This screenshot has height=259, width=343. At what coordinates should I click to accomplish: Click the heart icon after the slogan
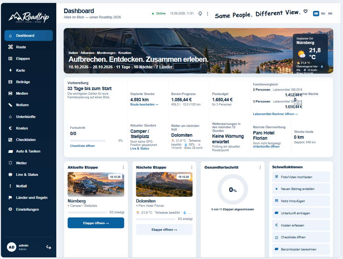click(x=305, y=12)
